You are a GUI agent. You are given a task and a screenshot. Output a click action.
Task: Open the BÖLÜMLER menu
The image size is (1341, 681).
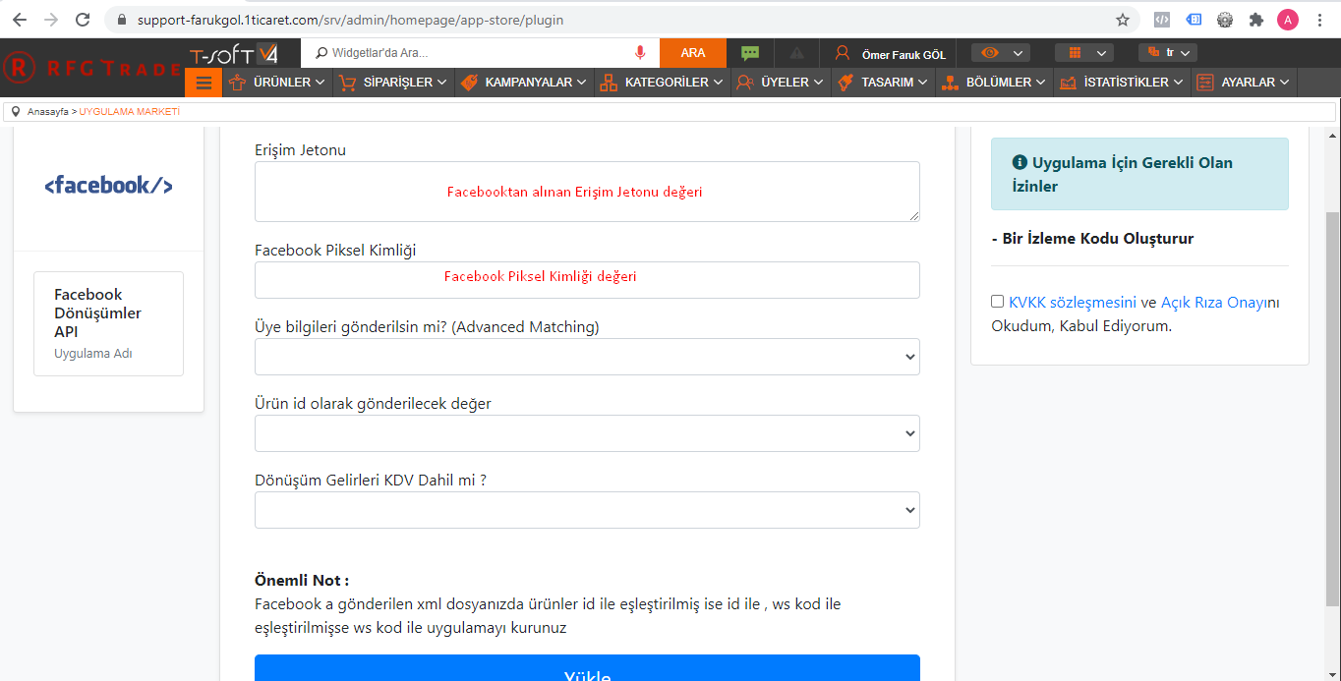(994, 83)
